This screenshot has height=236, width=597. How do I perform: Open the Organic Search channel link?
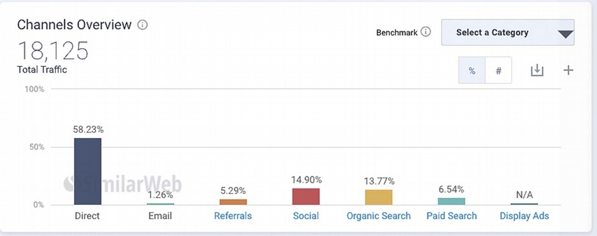coord(379,216)
